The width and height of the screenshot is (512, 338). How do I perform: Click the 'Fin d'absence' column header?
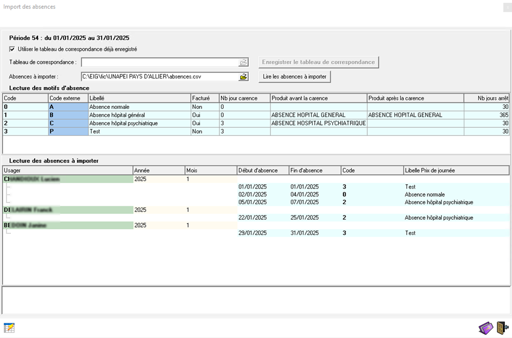[315, 171]
